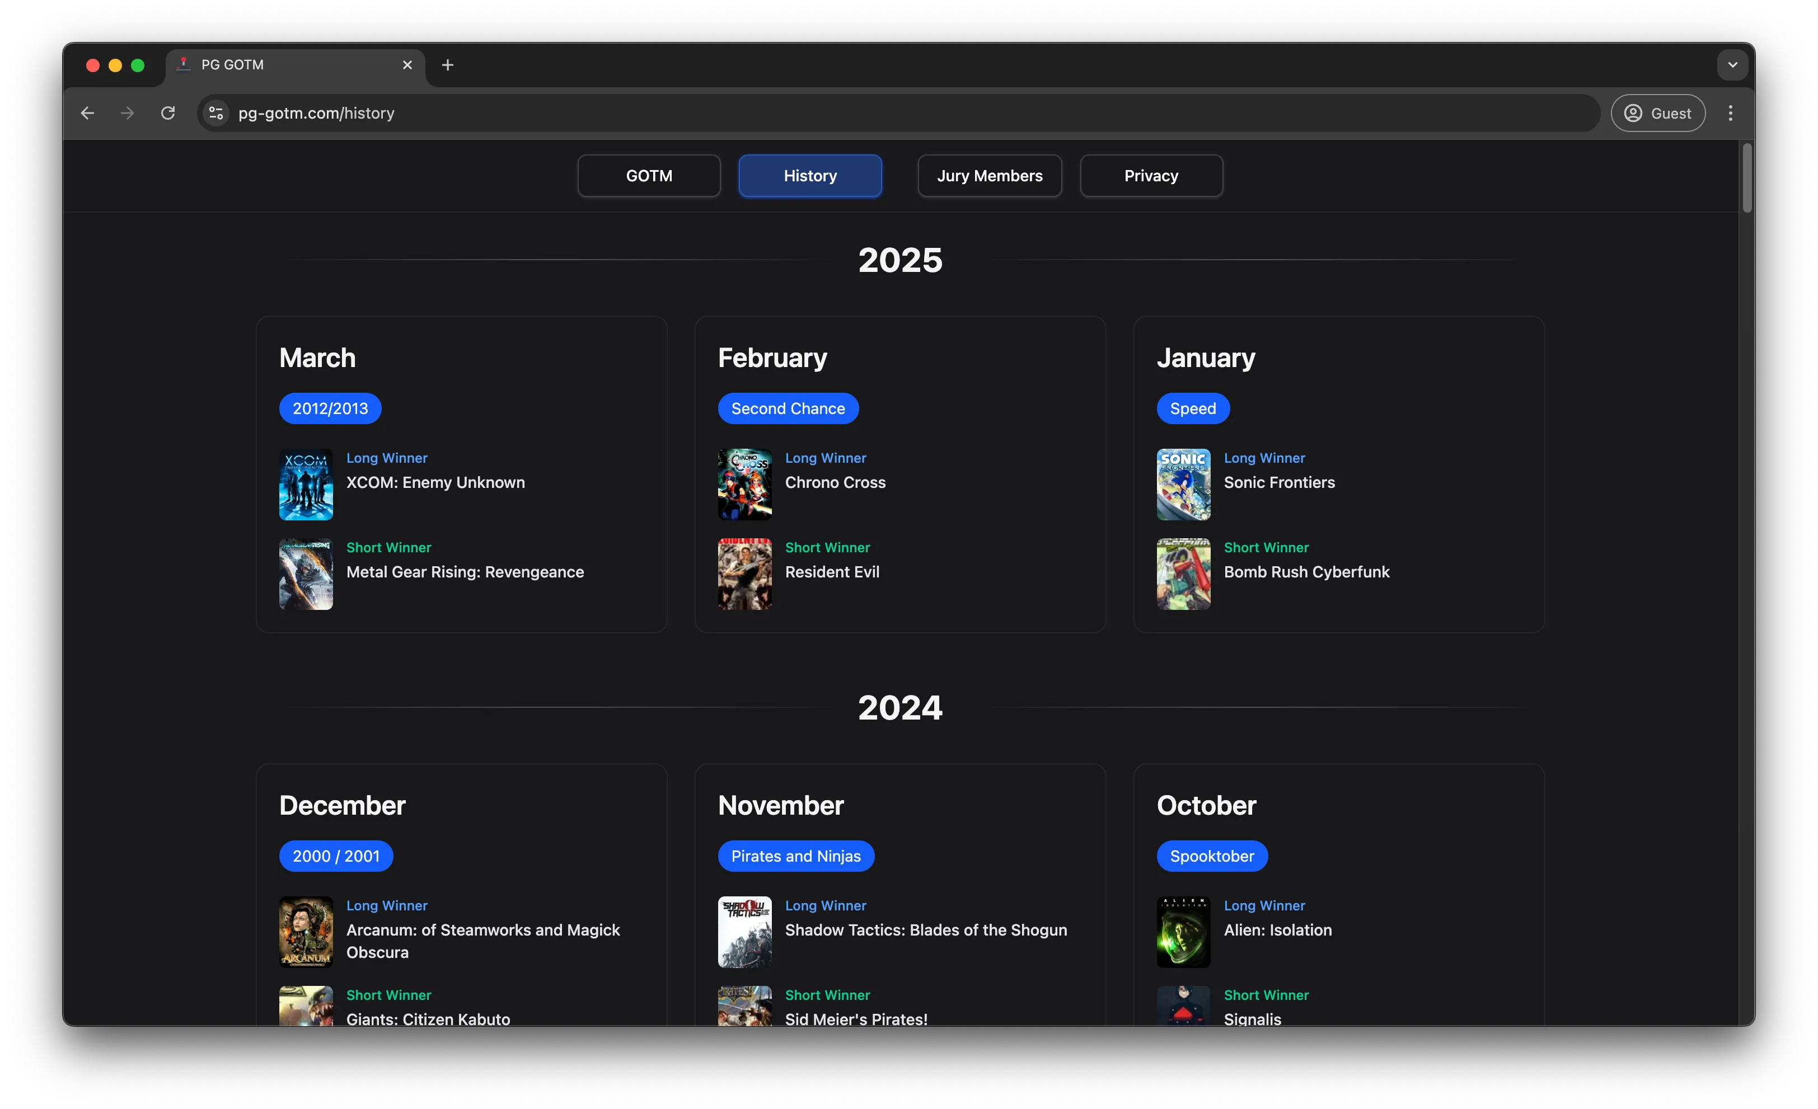Image resolution: width=1818 pixels, height=1109 pixels.
Task: Expand the tab search chevron
Action: coord(1732,65)
